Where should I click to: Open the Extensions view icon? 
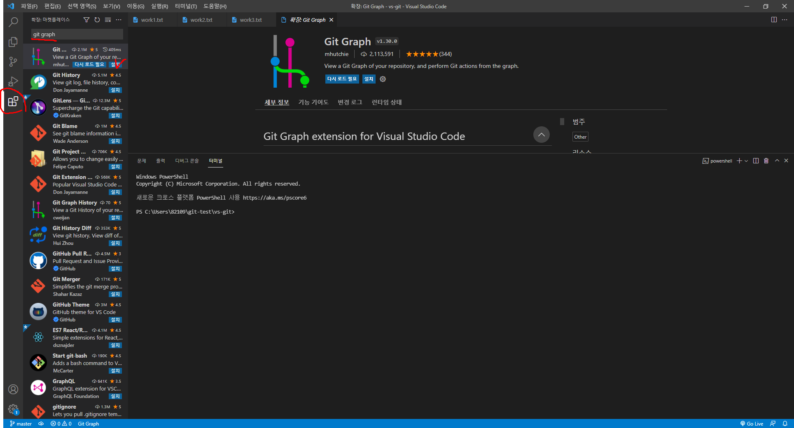[x=13, y=101]
